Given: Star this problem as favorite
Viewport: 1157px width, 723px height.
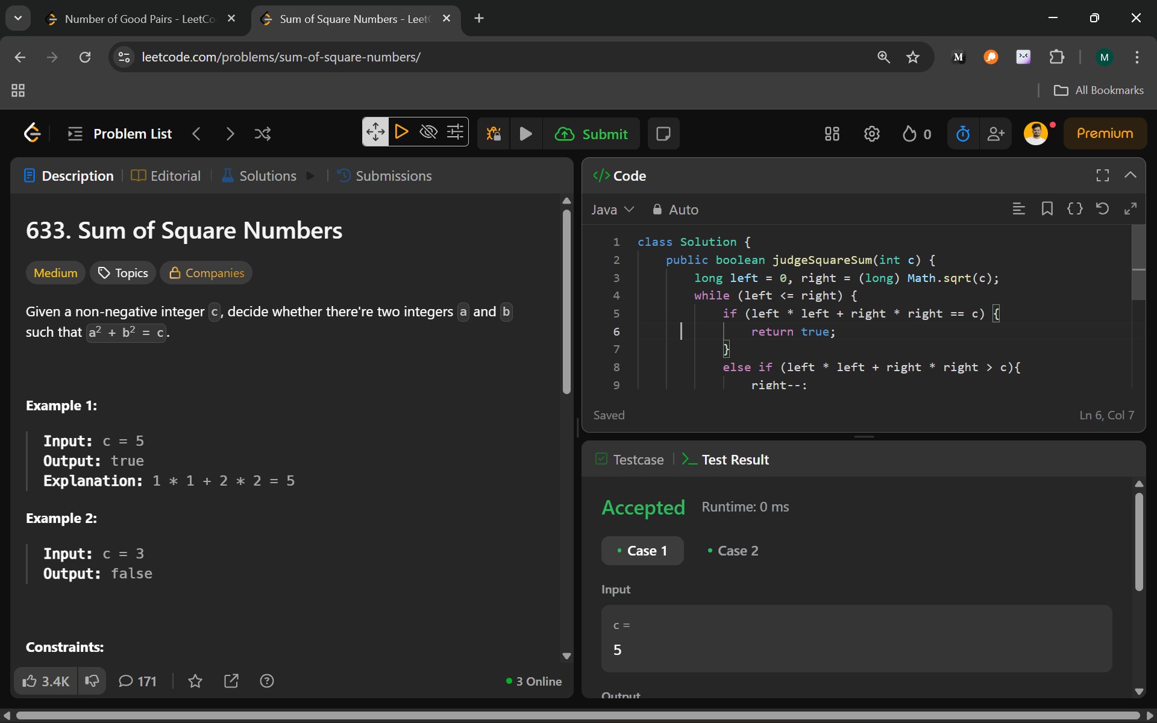Looking at the screenshot, I should 195,681.
